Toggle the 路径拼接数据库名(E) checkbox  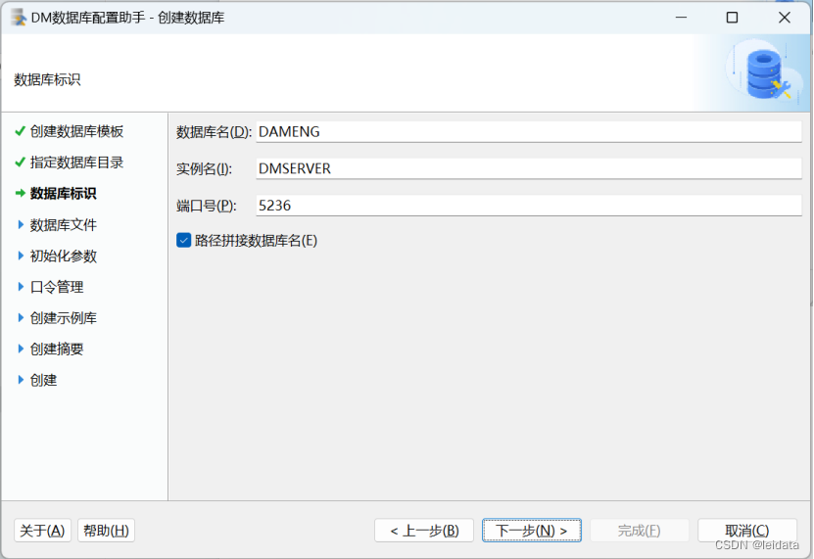[184, 240]
